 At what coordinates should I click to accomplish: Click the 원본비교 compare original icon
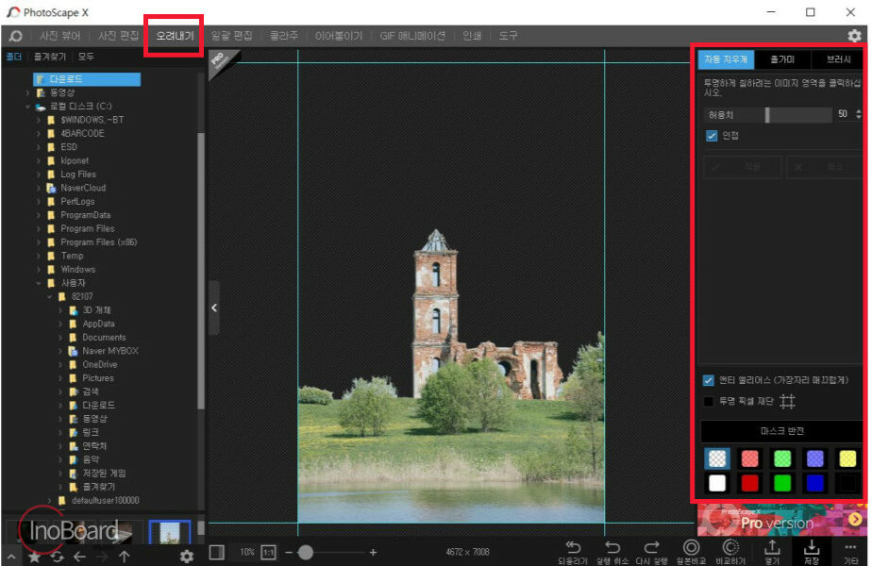691,547
